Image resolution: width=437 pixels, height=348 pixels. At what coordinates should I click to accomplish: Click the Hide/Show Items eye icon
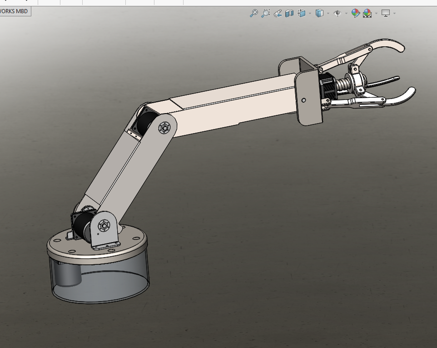338,13
